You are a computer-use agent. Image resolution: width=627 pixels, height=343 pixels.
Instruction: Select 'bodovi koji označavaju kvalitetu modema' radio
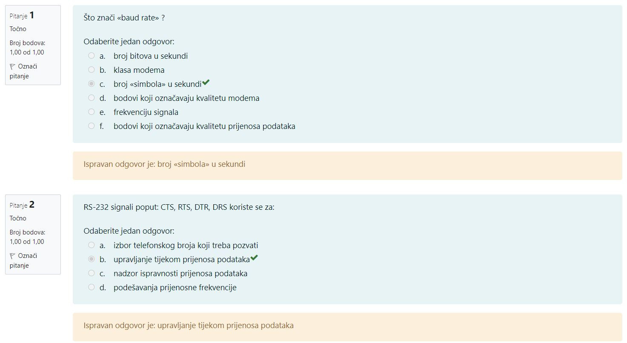91,98
